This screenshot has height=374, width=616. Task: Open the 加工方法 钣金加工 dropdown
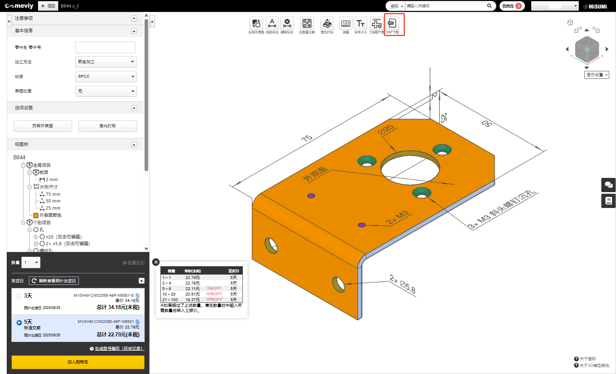pyautogui.click(x=106, y=62)
